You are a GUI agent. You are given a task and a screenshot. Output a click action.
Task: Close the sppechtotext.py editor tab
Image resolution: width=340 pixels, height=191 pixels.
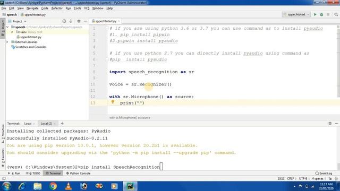tap(119, 21)
